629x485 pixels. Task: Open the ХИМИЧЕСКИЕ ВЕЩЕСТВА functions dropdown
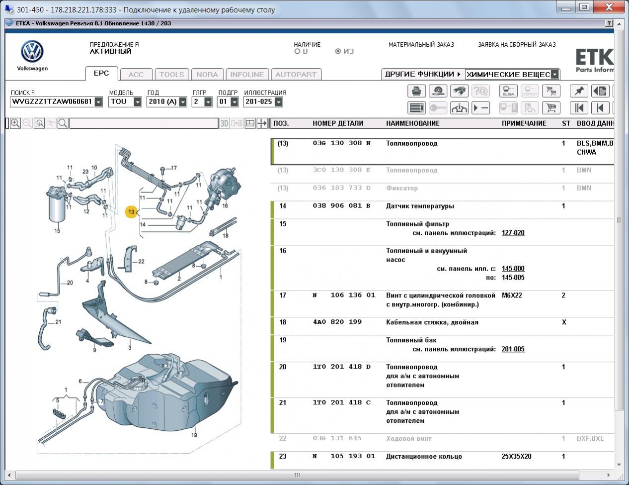click(555, 75)
